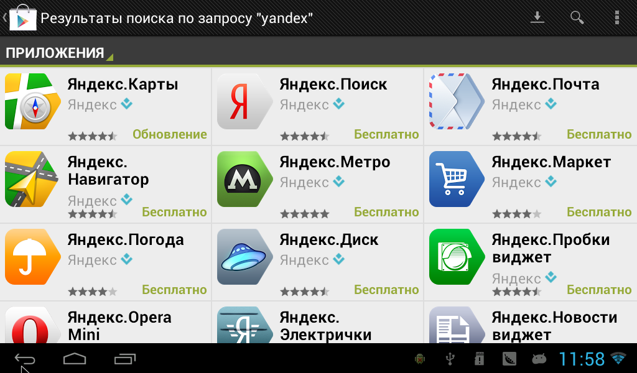This screenshot has height=373, width=637.
Task: Open the Яндекс.Электрички entry
Action: click(318, 323)
